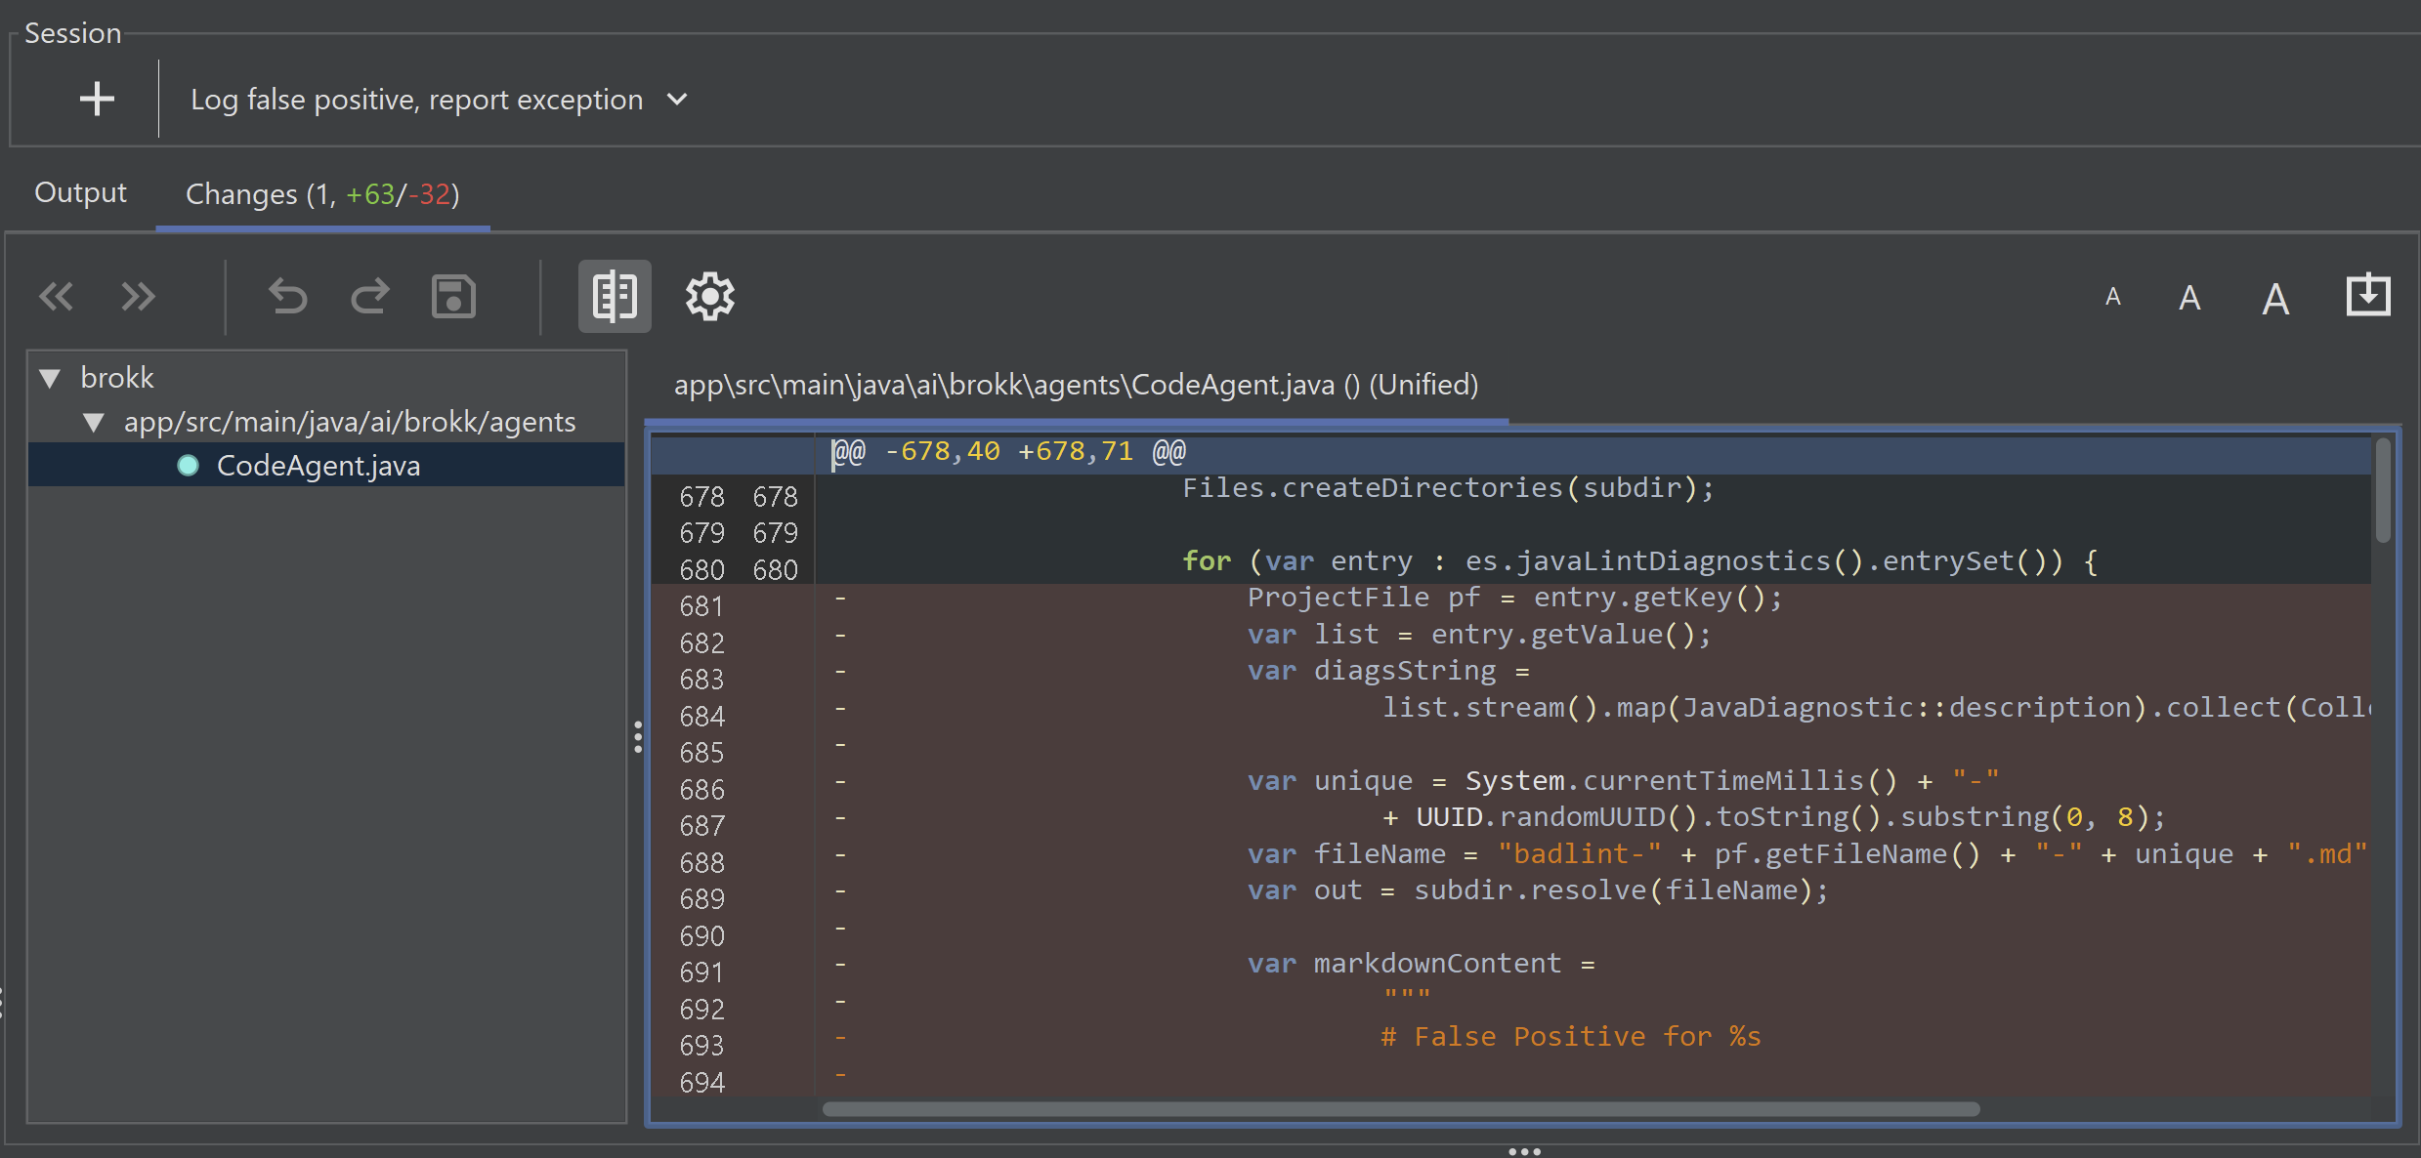The image size is (2421, 1158).
Task: Collapse the app/src/main/java/ai/brokk/agents folder
Action: (94, 422)
